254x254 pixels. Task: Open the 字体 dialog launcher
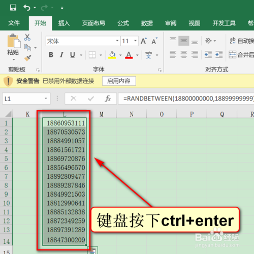[160, 70]
